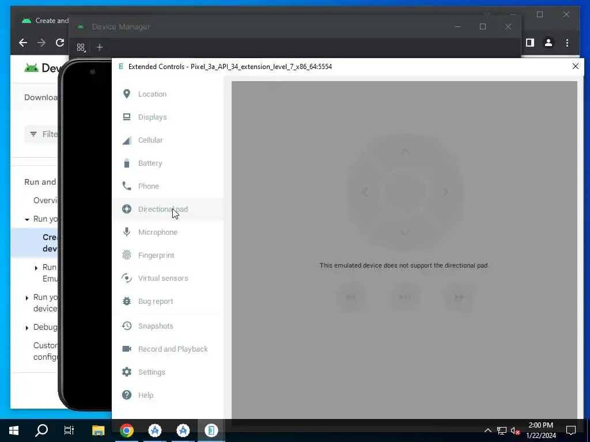
Task: Open Extended Controls Settings
Action: (x=168, y=372)
